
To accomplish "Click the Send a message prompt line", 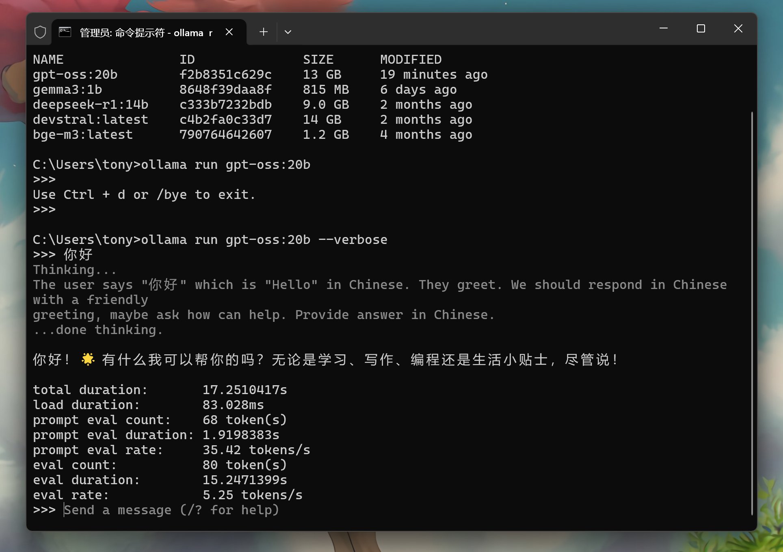I will 171,510.
